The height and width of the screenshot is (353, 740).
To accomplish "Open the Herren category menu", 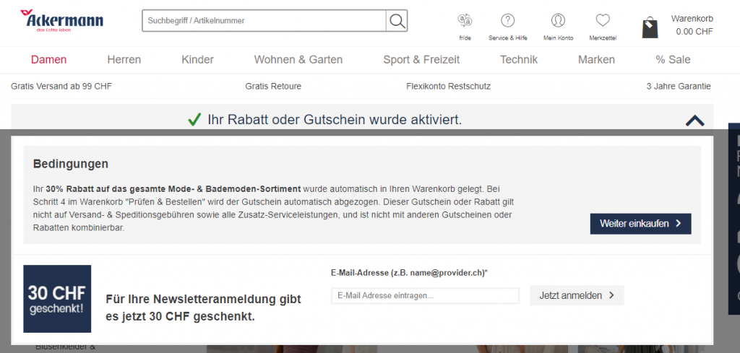I will click(124, 60).
